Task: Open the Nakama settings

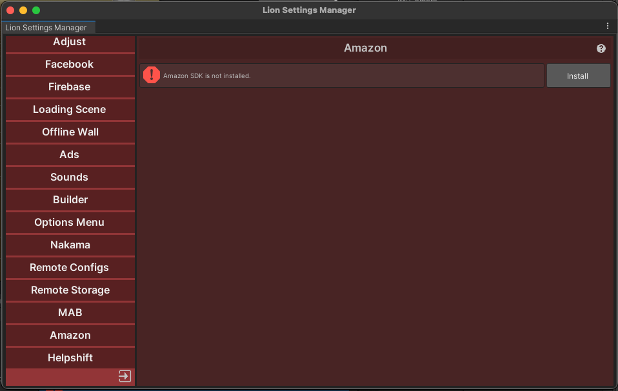Action: point(70,245)
